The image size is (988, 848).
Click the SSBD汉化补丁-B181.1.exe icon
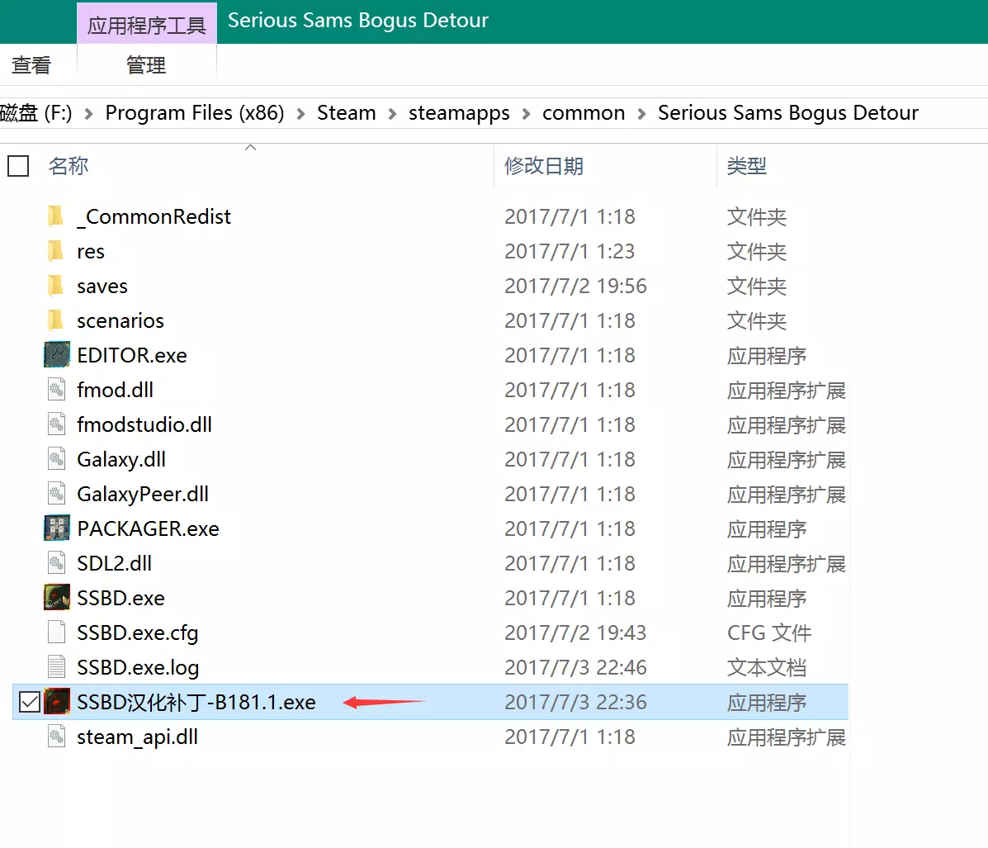57,702
